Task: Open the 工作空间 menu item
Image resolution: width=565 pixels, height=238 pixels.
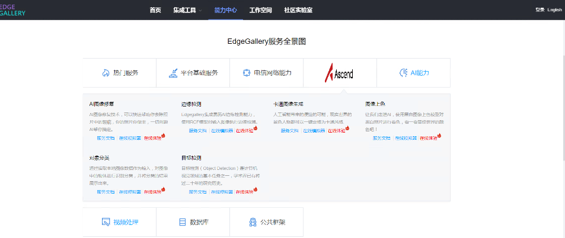Action: tap(260, 10)
